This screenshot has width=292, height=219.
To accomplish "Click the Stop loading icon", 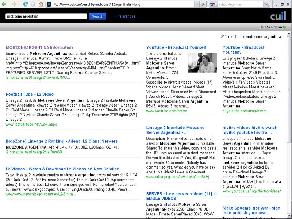I will [x=33, y=4].
